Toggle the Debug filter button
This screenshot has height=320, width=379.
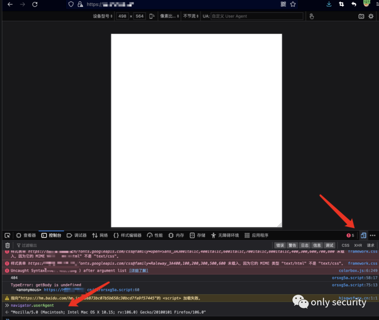(x=329, y=245)
